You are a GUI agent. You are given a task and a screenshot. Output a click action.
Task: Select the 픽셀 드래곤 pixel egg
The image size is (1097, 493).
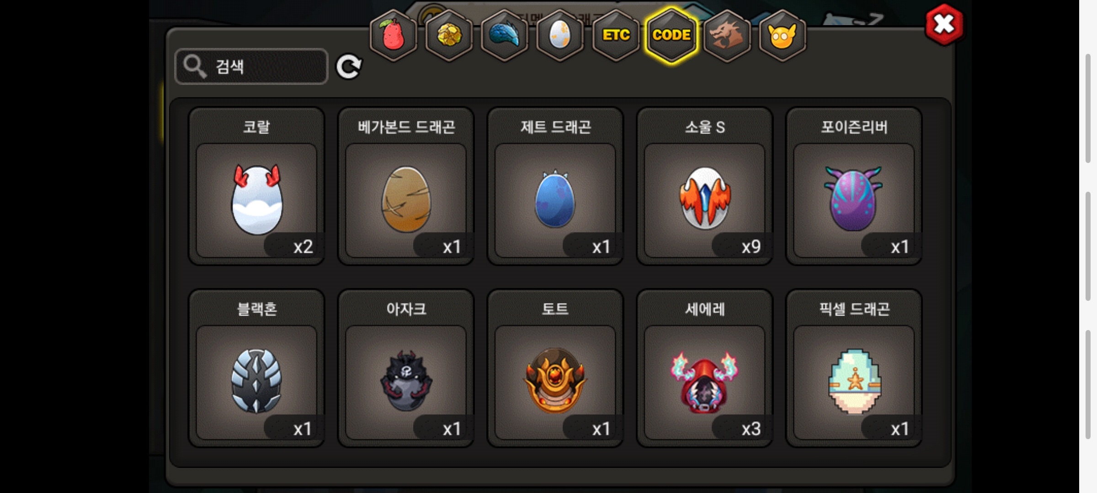point(854,368)
